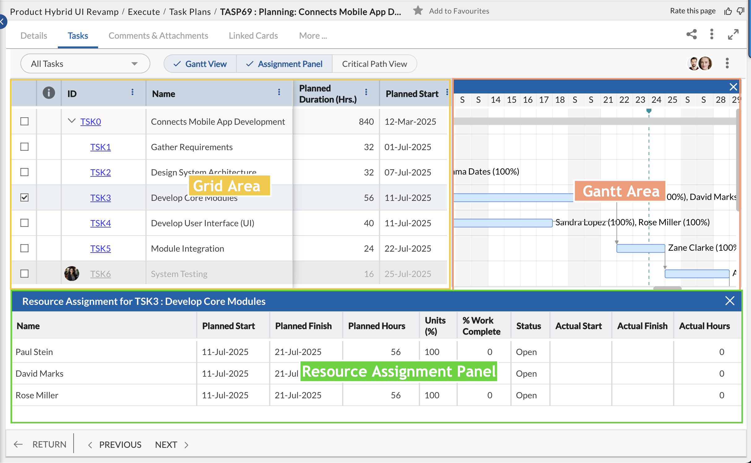The width and height of the screenshot is (751, 463).
Task: Open the Name column options menu
Action: tap(279, 92)
